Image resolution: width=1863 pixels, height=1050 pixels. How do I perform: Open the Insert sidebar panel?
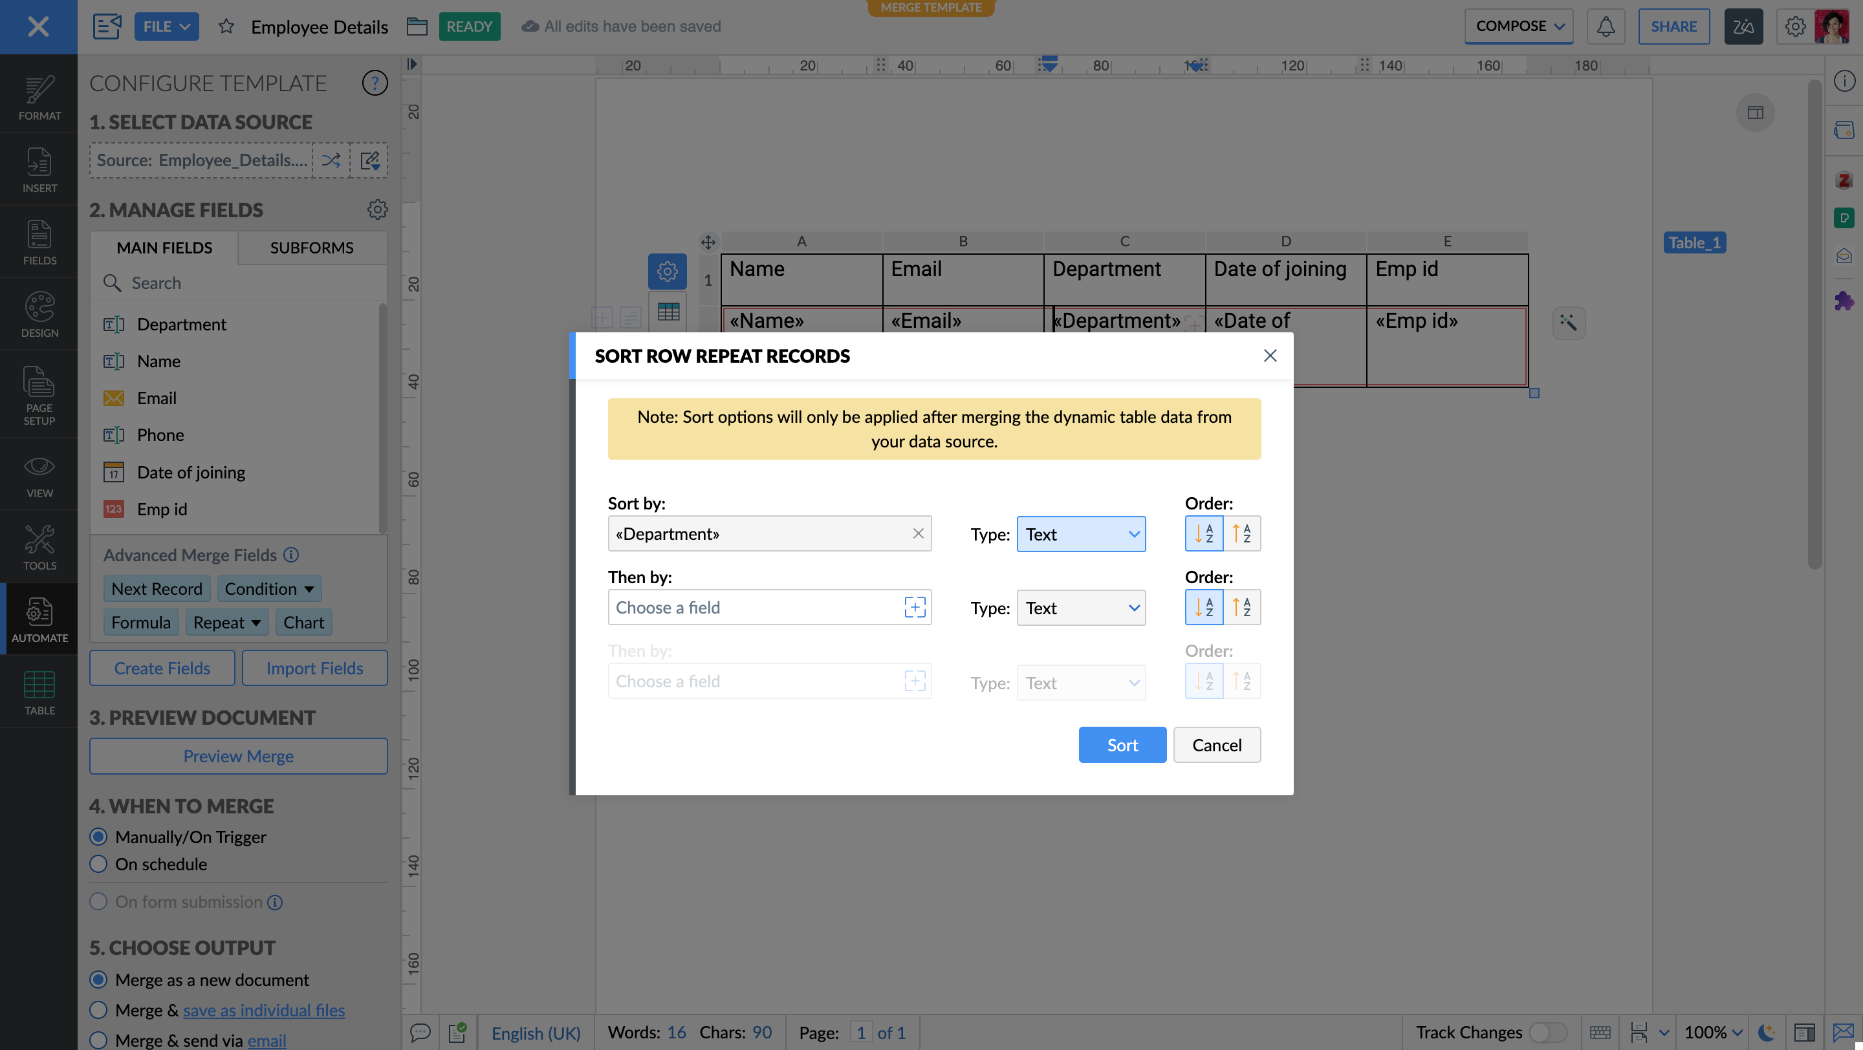39,170
